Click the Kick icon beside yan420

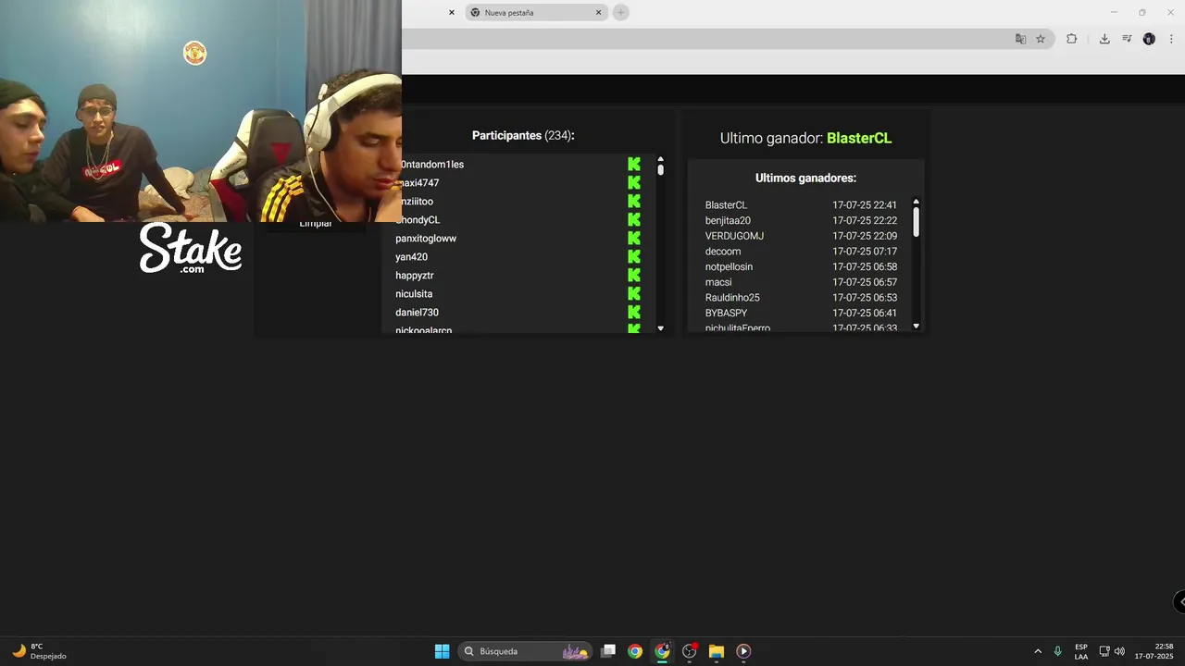tap(634, 256)
